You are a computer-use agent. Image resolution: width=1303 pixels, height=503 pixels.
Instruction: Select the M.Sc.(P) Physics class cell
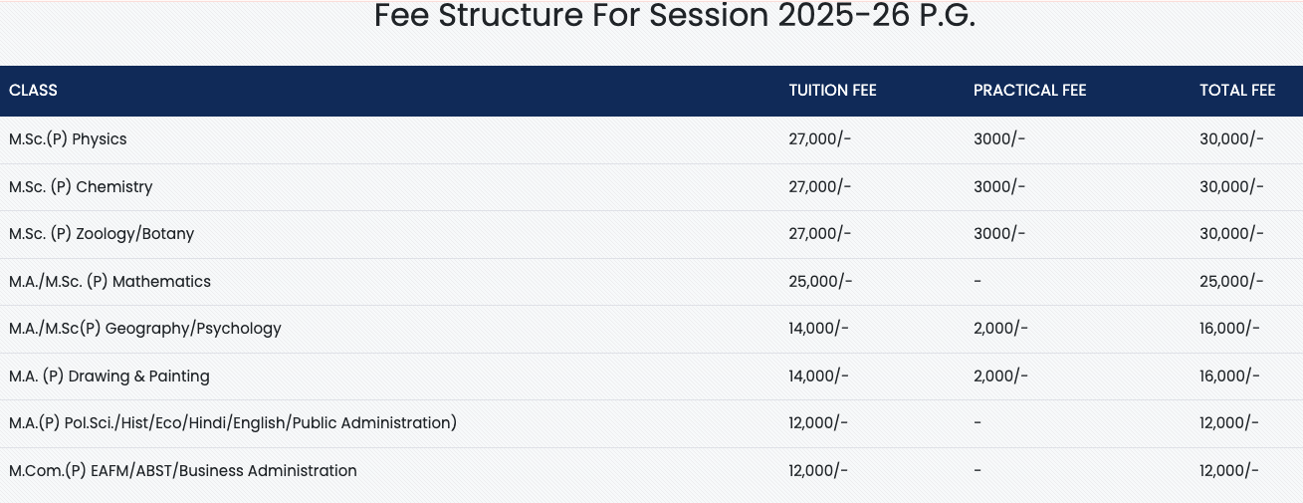pyautogui.click(x=68, y=139)
